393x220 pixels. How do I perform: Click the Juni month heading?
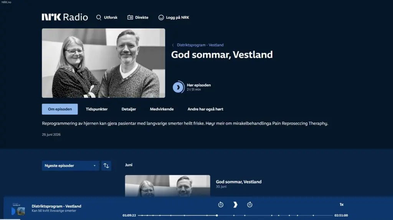pyautogui.click(x=129, y=165)
